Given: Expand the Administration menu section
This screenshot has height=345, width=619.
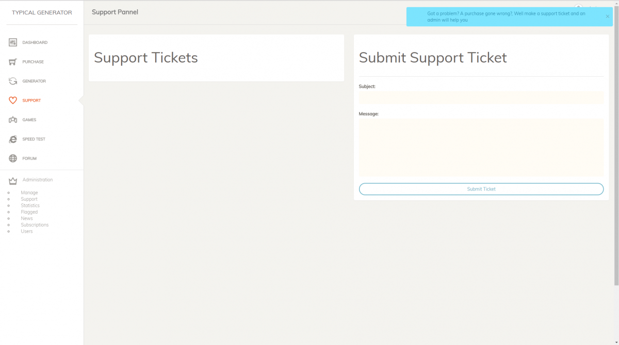Looking at the screenshot, I should tap(38, 180).
